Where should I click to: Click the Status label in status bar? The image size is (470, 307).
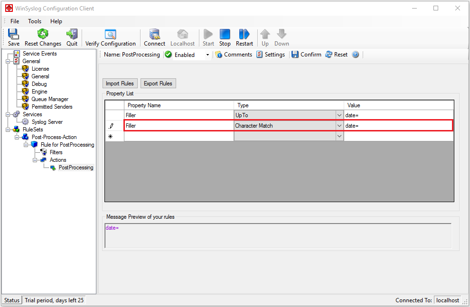12,300
